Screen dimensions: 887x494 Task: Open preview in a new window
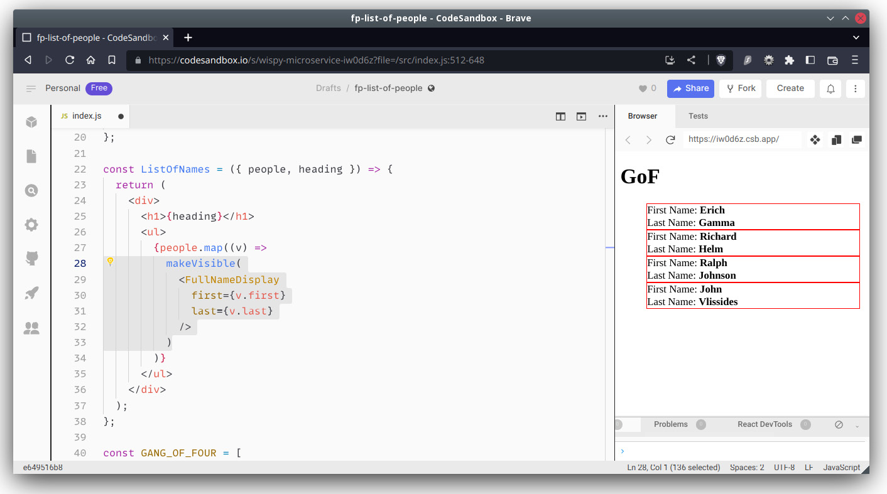pyautogui.click(x=581, y=116)
